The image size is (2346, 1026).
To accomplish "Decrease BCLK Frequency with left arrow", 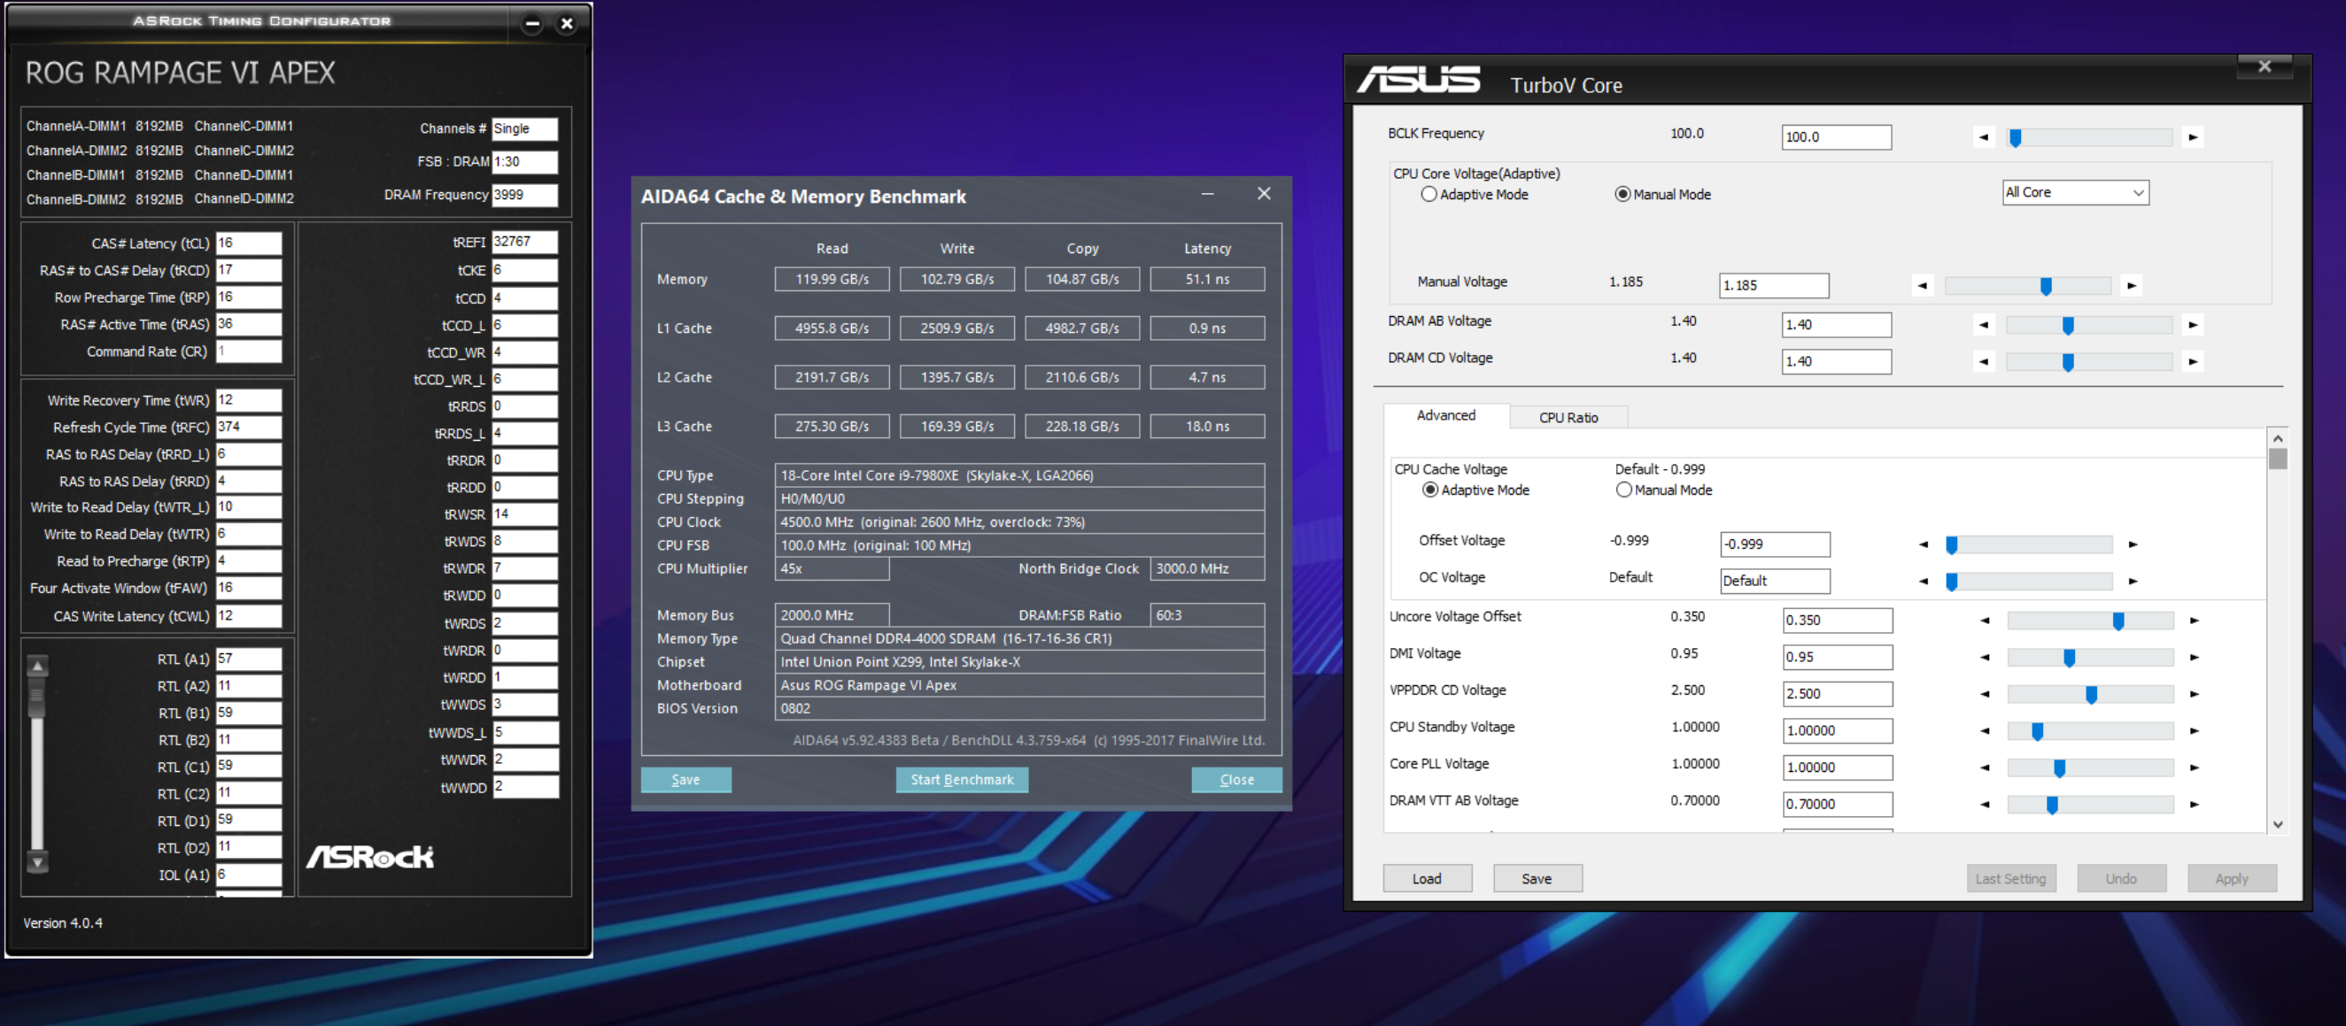I will [x=1984, y=137].
